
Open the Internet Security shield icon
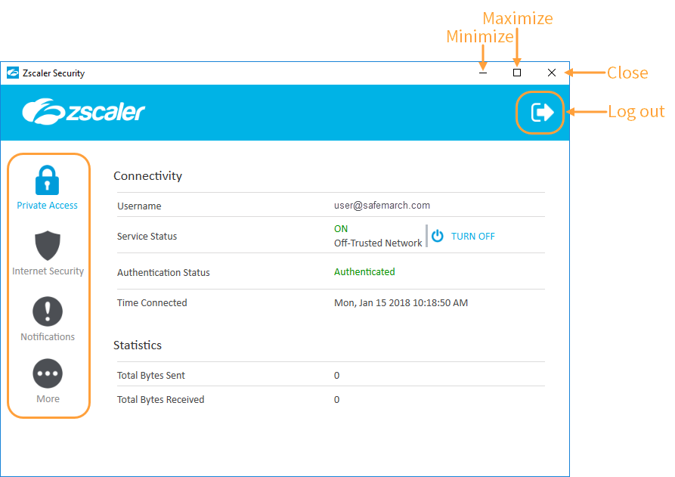coord(48,246)
